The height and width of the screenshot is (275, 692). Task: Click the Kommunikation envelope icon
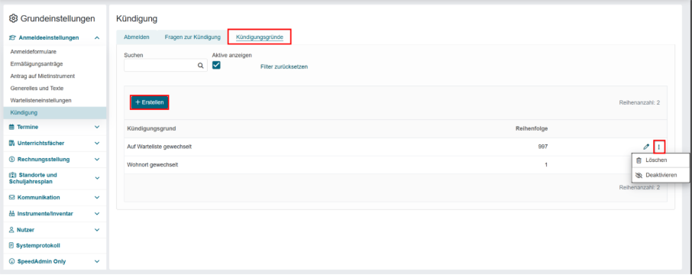12,197
